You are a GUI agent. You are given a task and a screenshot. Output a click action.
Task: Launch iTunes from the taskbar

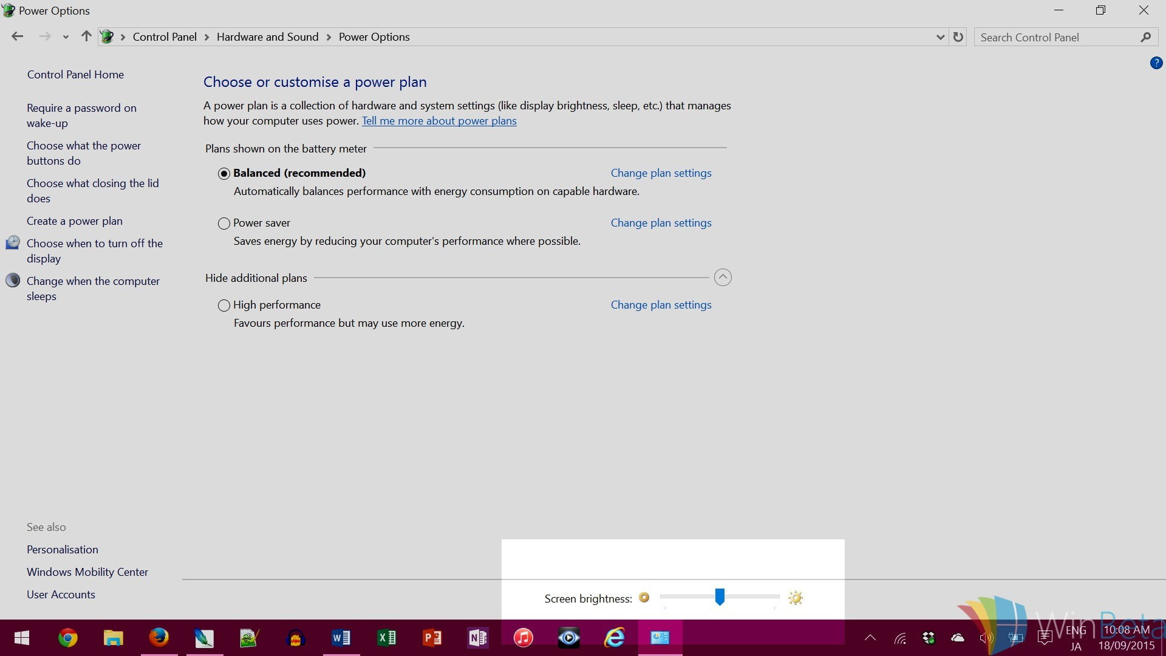[523, 637]
